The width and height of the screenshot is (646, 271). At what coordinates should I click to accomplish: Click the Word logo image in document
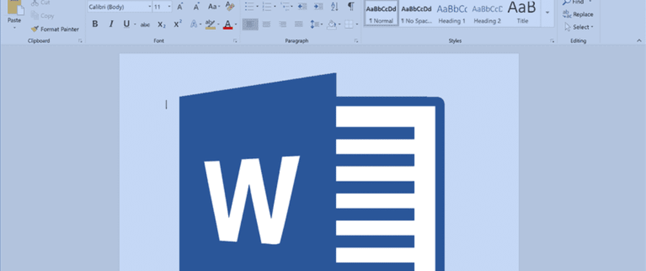[x=312, y=172]
